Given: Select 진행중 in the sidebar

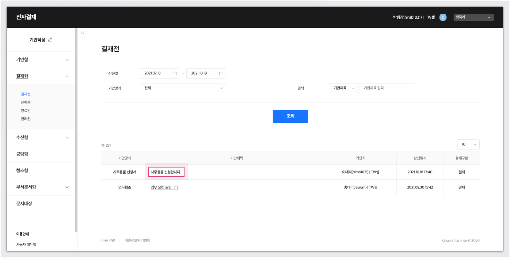Looking at the screenshot, I should (x=26, y=102).
